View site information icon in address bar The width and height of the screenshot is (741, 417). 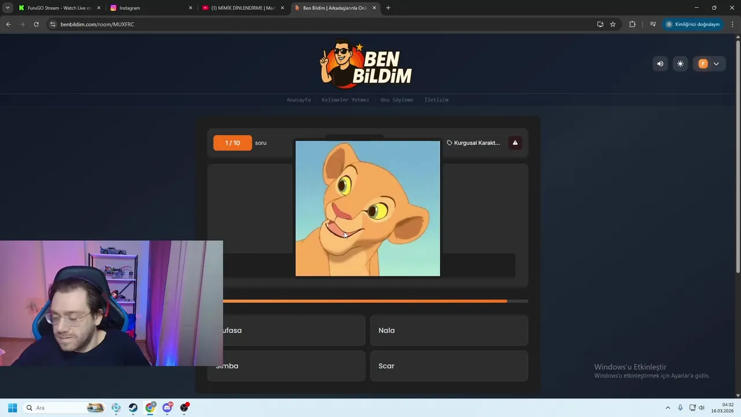click(53, 24)
